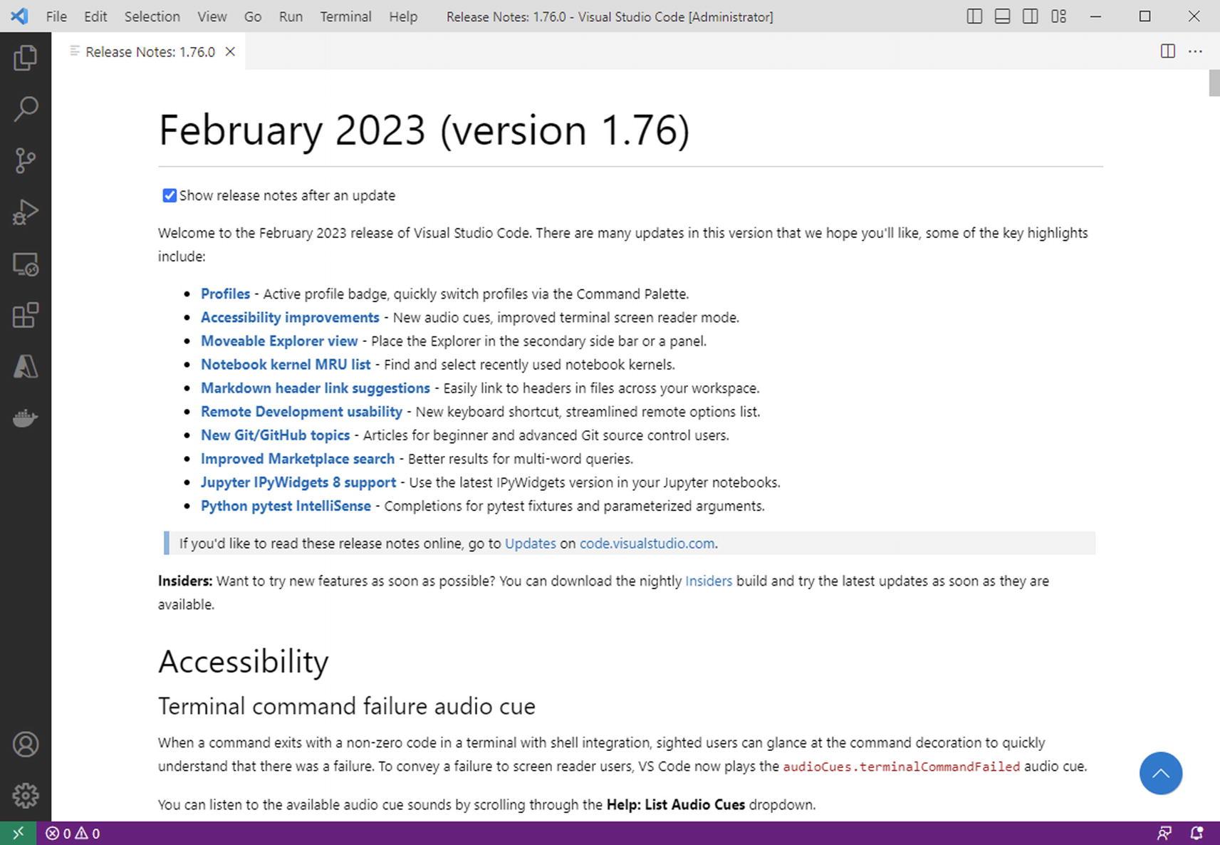Open the View menu
Screen dimensions: 1220x845
pyautogui.click(x=212, y=16)
